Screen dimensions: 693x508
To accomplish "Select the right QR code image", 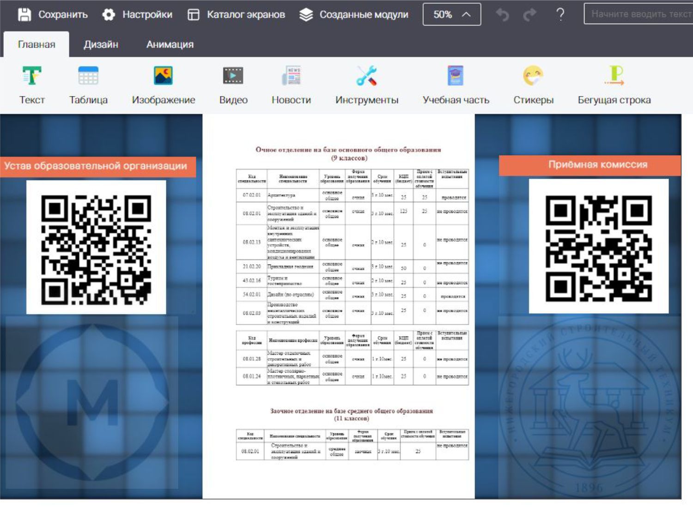I will 599,246.
